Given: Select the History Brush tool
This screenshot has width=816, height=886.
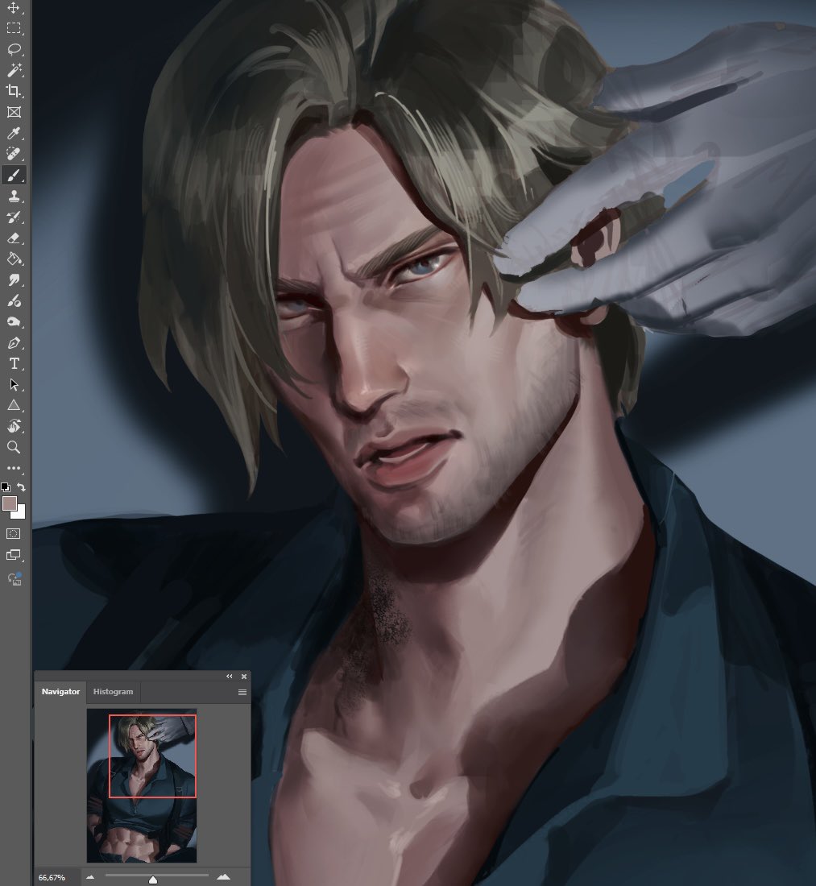Looking at the screenshot, I should pyautogui.click(x=14, y=217).
